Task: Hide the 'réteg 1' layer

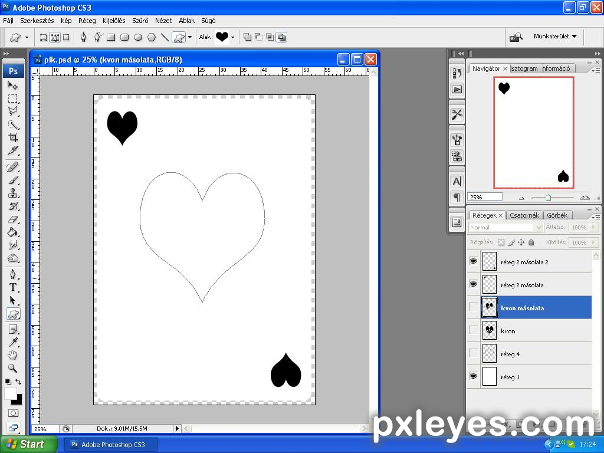Action: click(474, 376)
